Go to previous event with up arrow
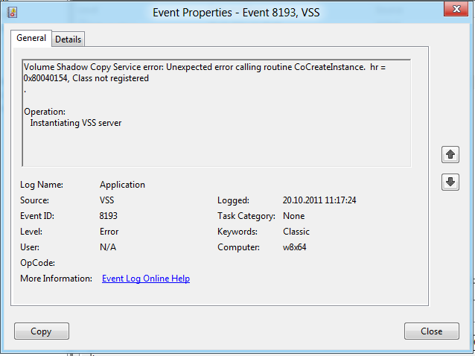 (x=450, y=154)
